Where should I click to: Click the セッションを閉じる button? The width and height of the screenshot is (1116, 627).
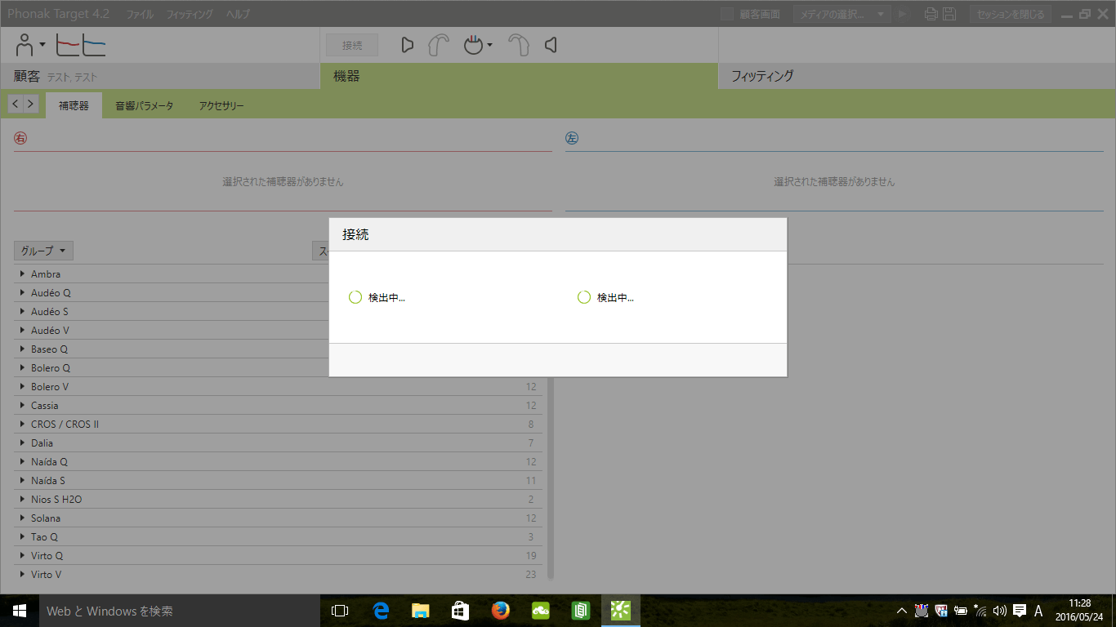1011,14
